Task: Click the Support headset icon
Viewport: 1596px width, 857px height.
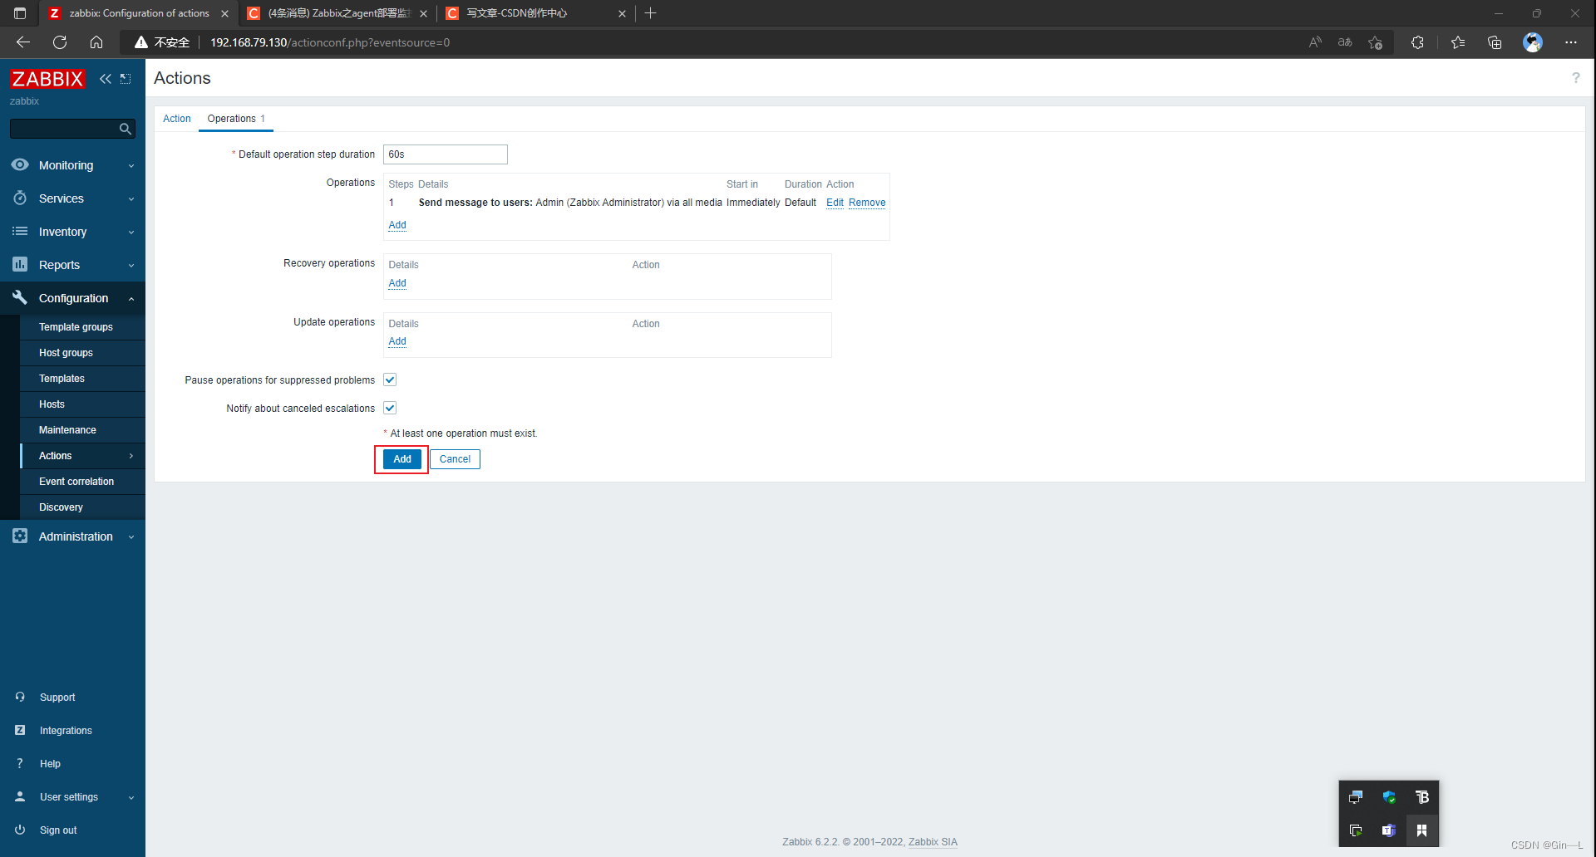Action: pyautogui.click(x=20, y=698)
